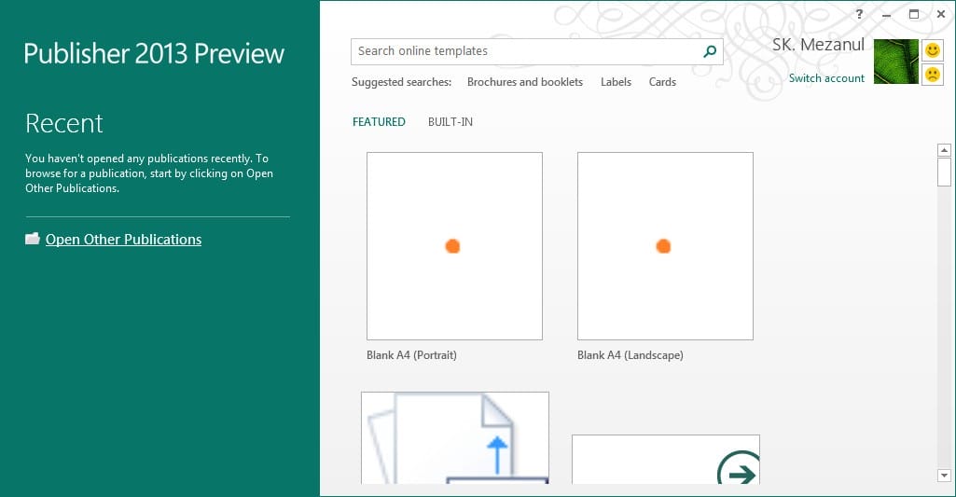Click the scrollbar up arrow

point(944,150)
